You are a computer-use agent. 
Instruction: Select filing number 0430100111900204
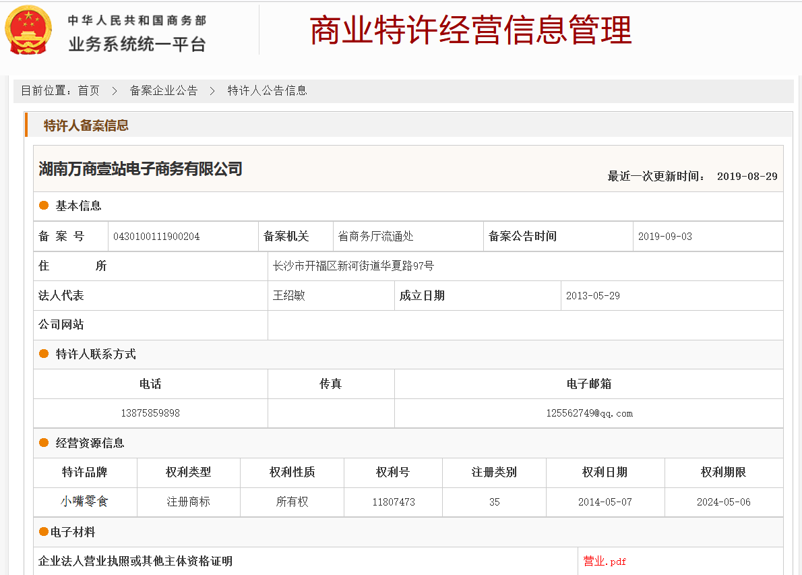(x=156, y=237)
